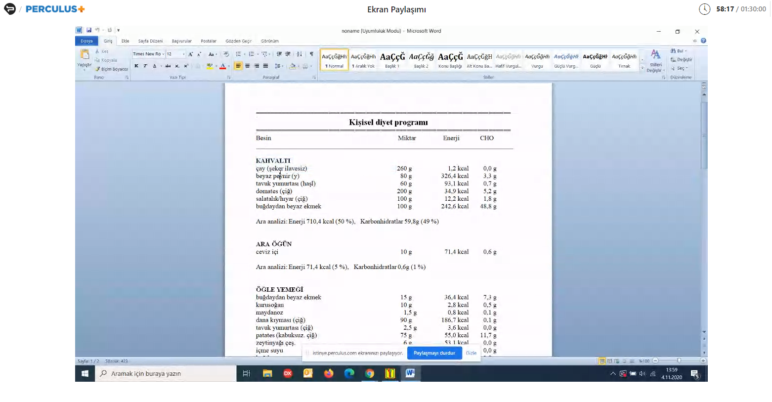Center-align text in the paragraph group
Viewport: 772px width, 402px height.
pos(248,66)
